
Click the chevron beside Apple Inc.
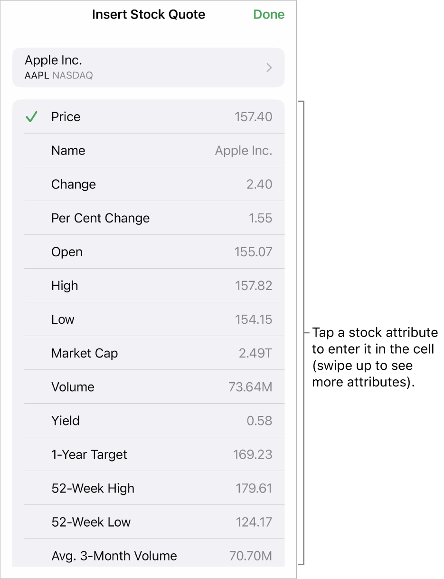[x=269, y=68]
